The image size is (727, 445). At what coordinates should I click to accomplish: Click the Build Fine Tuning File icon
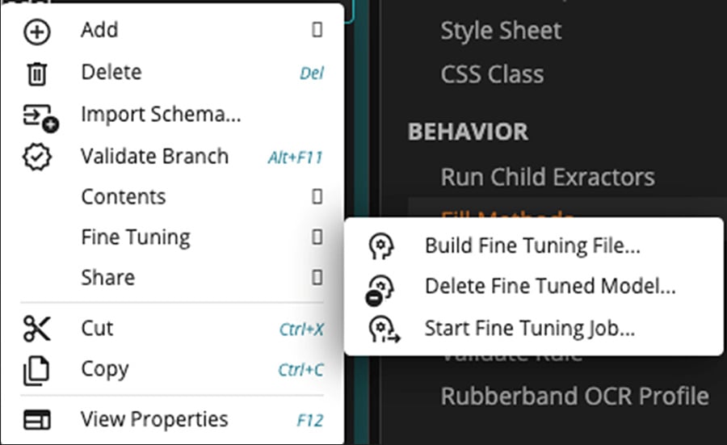coord(381,246)
